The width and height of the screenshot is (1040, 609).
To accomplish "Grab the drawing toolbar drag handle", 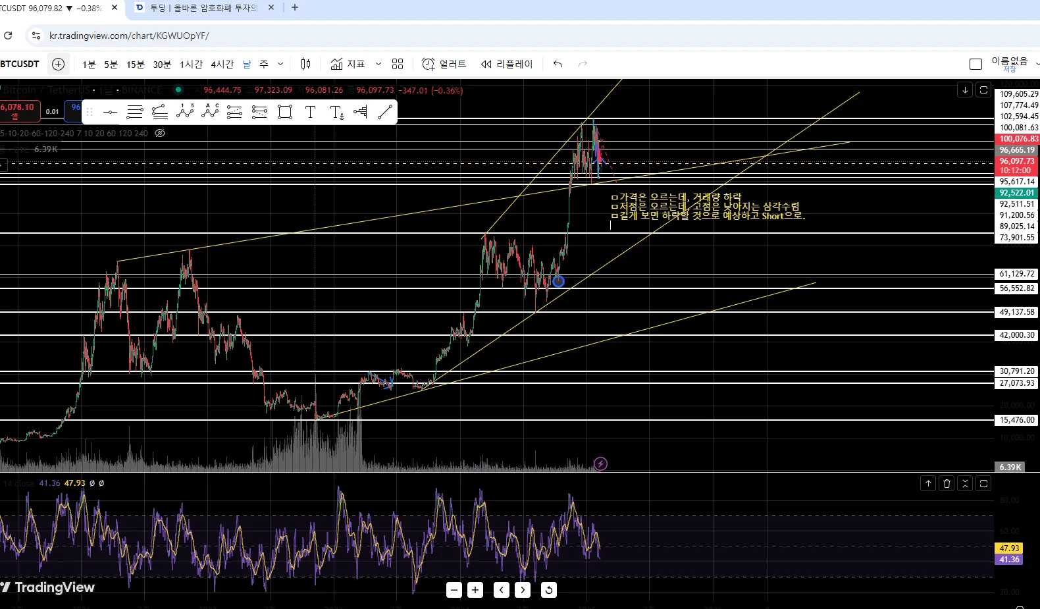I will pyautogui.click(x=90, y=112).
